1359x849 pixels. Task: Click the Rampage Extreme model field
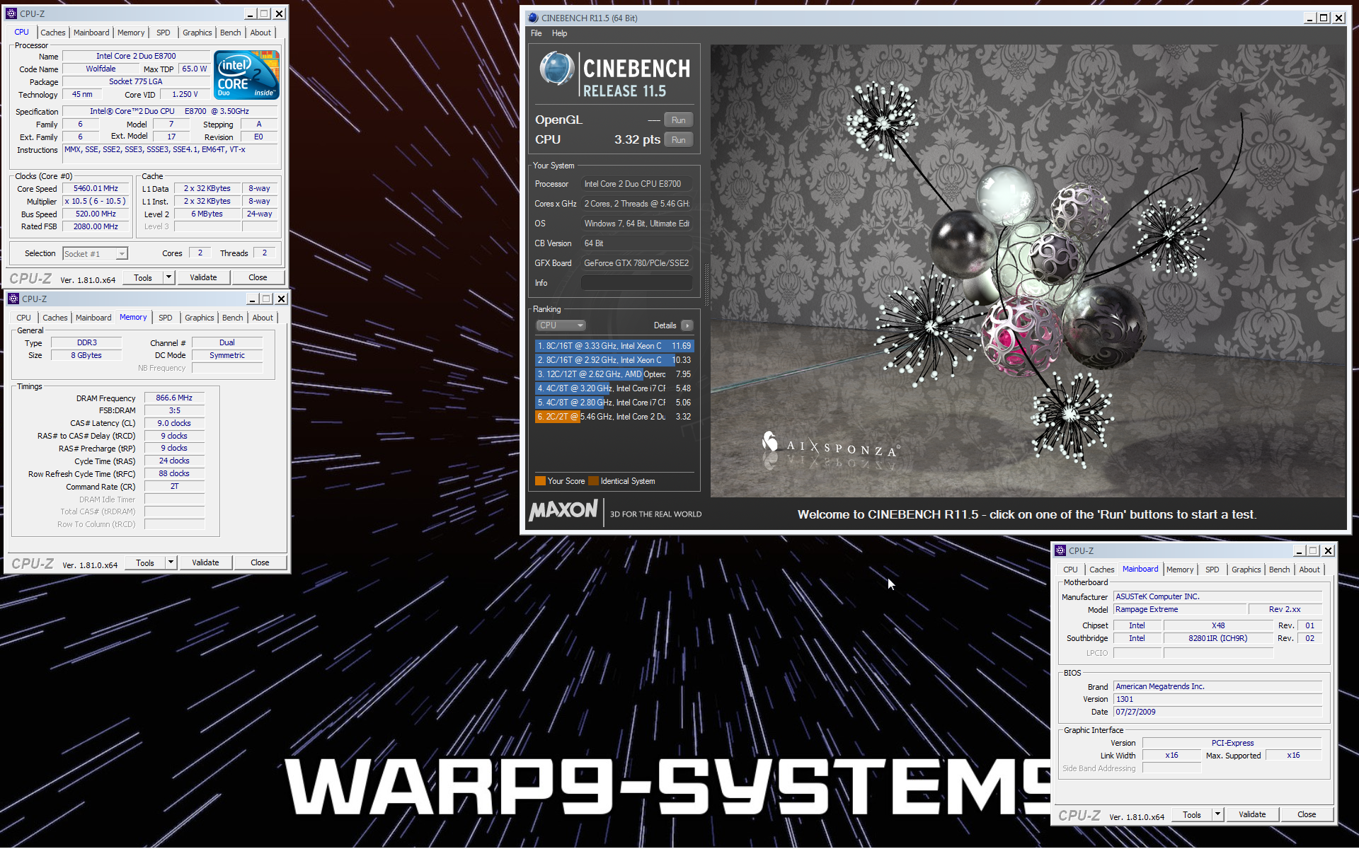pyautogui.click(x=1180, y=609)
